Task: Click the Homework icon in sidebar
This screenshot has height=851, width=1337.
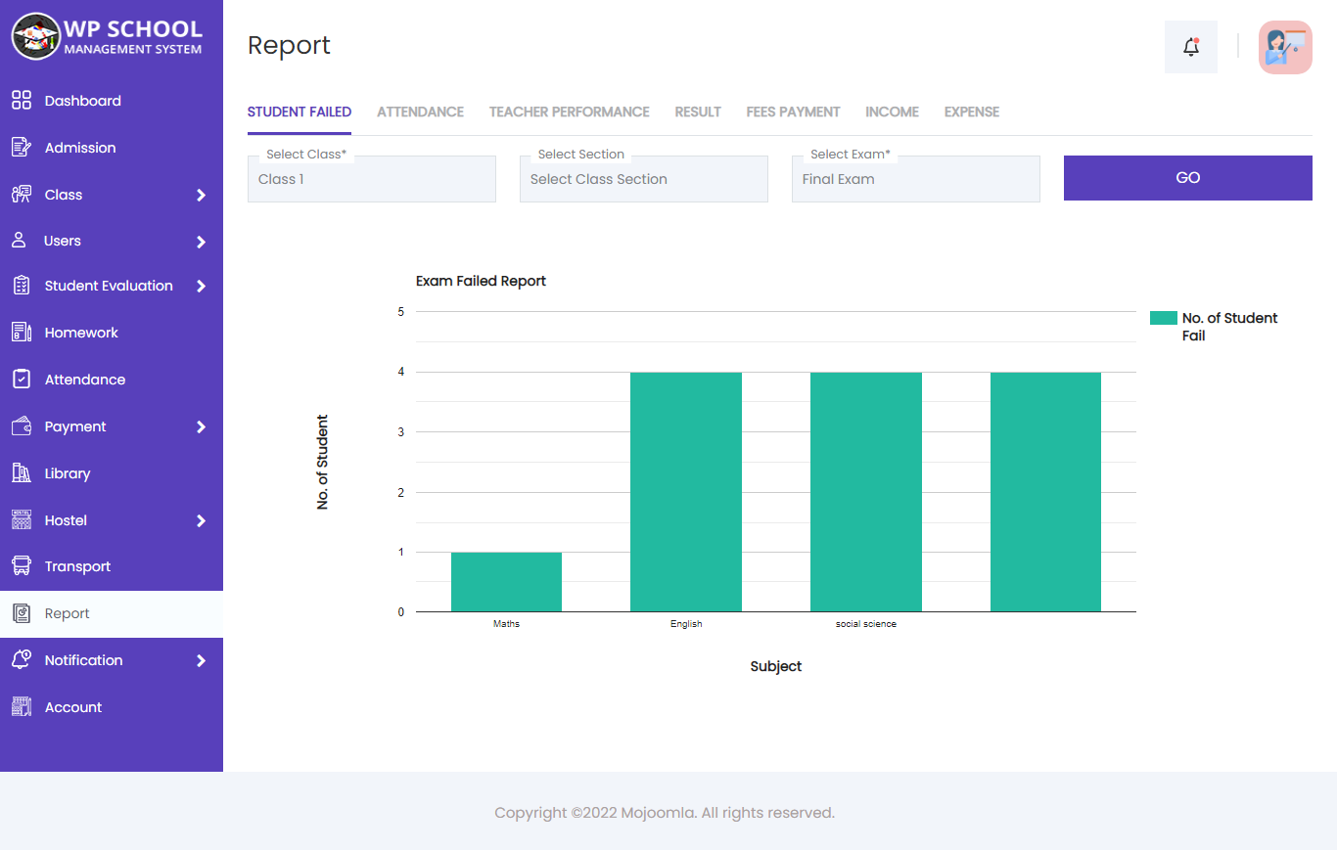Action: (22, 333)
